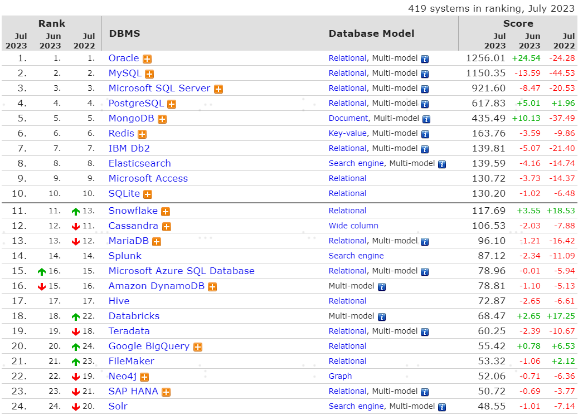Click the info icon in Amazon DynamoDB row
Image resolution: width=578 pixels, height=415 pixels.
coord(381,287)
